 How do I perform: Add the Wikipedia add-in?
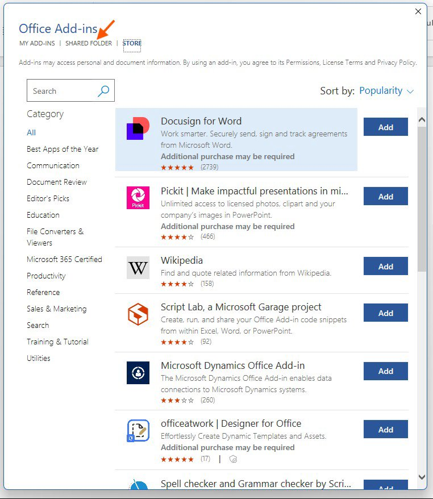[x=386, y=266]
